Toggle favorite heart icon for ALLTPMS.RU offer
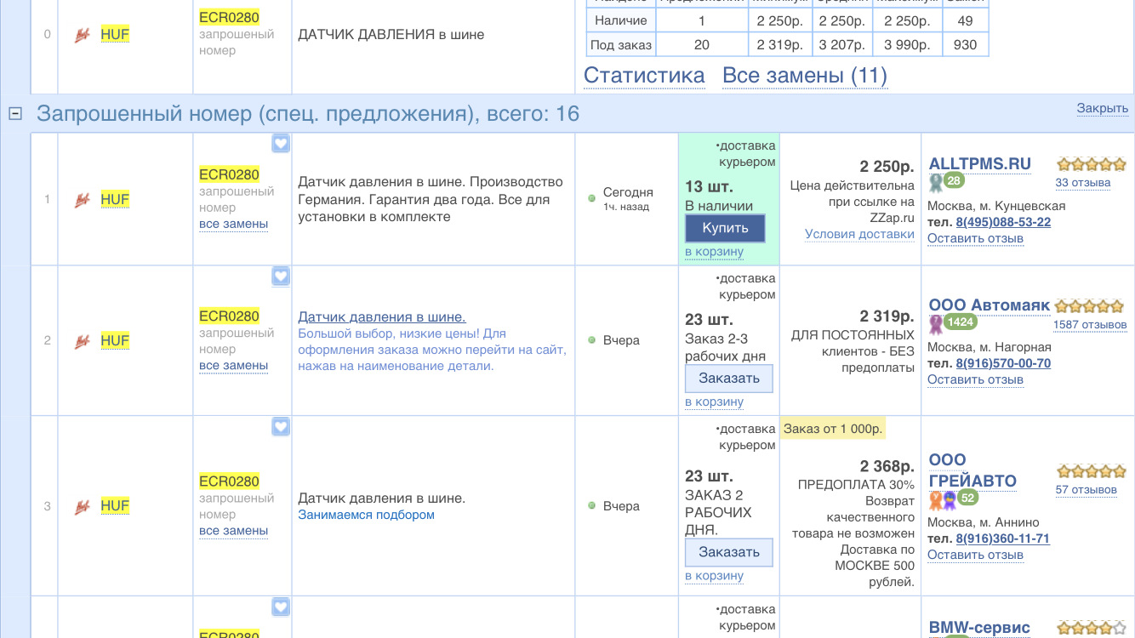1135x638 pixels. [281, 144]
